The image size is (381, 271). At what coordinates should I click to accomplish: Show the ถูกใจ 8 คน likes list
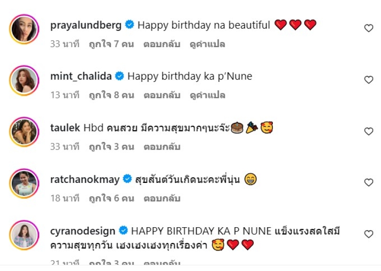click(x=111, y=95)
